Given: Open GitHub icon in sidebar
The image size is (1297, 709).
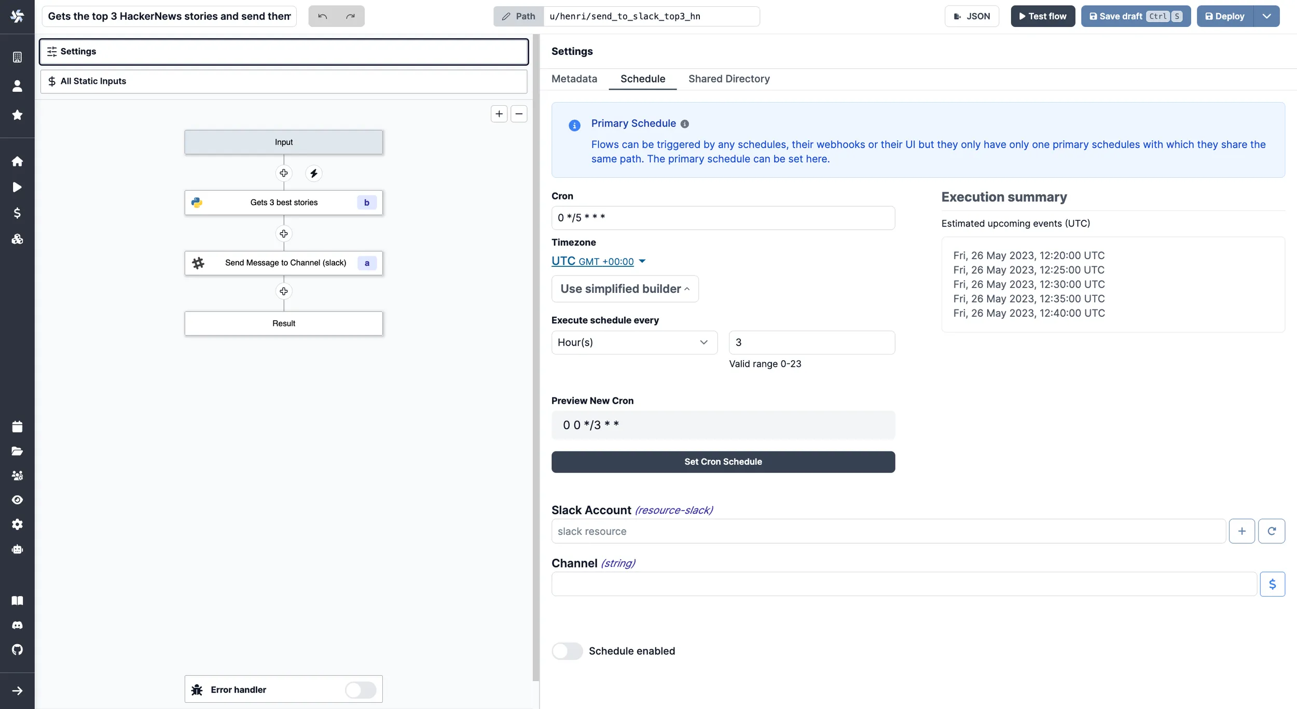Looking at the screenshot, I should click(17, 650).
